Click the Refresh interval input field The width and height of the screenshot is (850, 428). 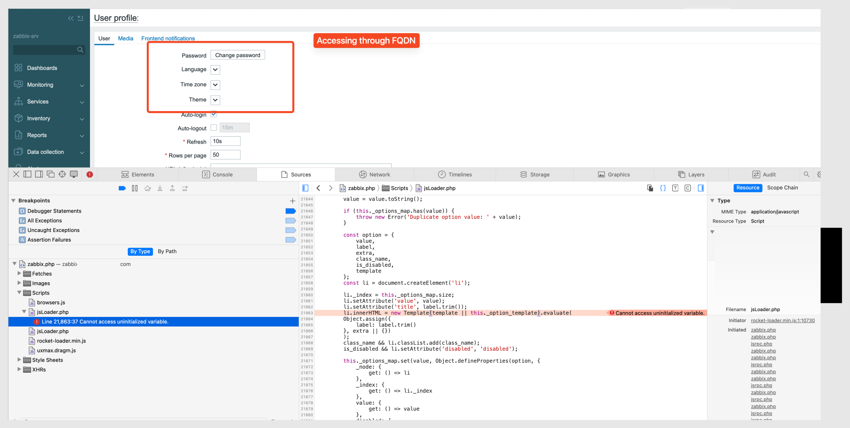coord(225,141)
